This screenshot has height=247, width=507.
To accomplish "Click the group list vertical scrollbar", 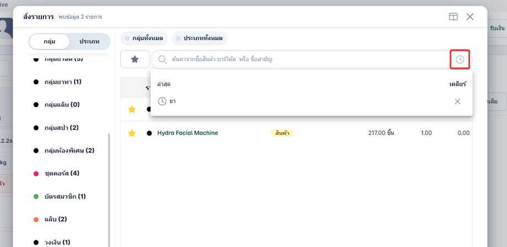I will pos(109,190).
